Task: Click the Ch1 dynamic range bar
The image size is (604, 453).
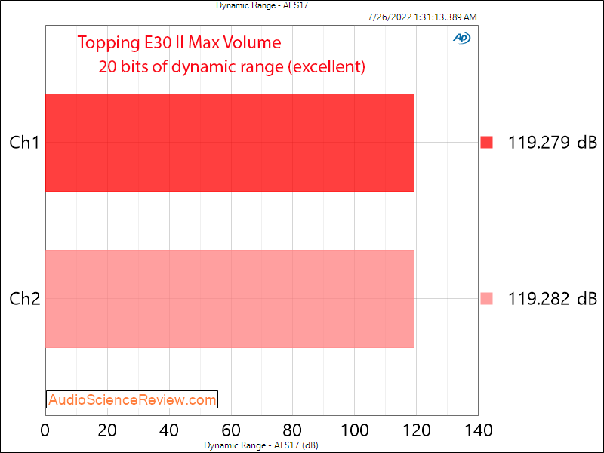Action: click(230, 143)
